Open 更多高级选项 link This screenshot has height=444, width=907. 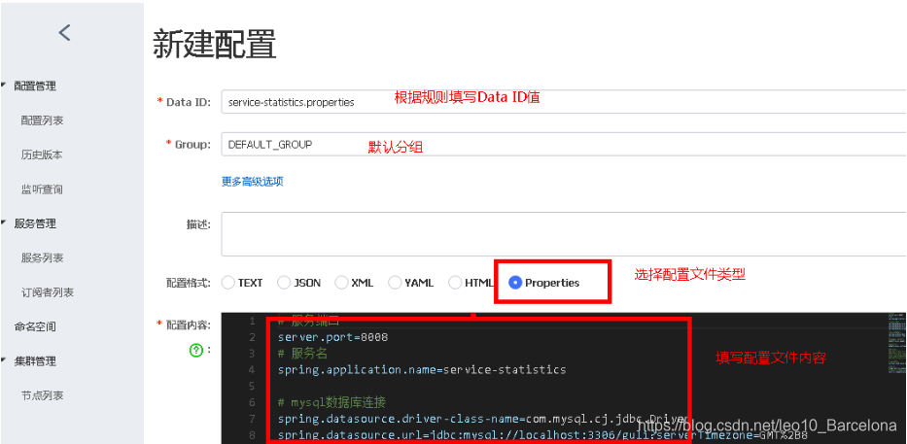tap(252, 182)
